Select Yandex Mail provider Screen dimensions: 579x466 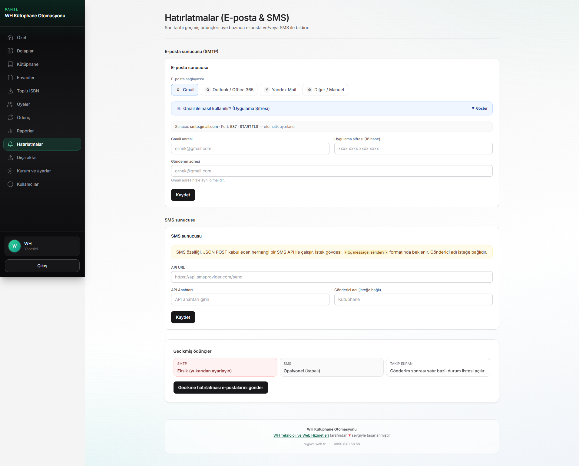tap(280, 90)
